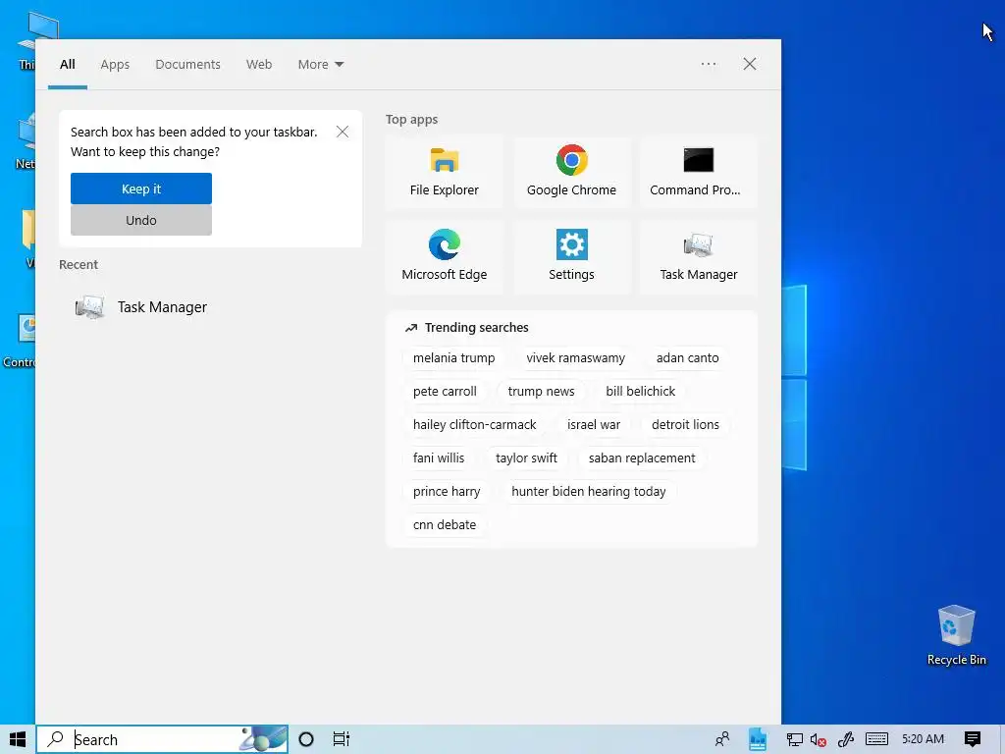
Task: Switch to the Web tab
Action: click(x=259, y=64)
